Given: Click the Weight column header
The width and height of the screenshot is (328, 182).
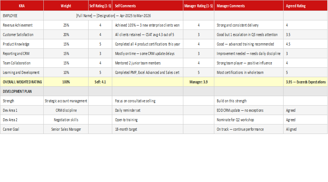Looking at the screenshot, I should coord(66,5).
